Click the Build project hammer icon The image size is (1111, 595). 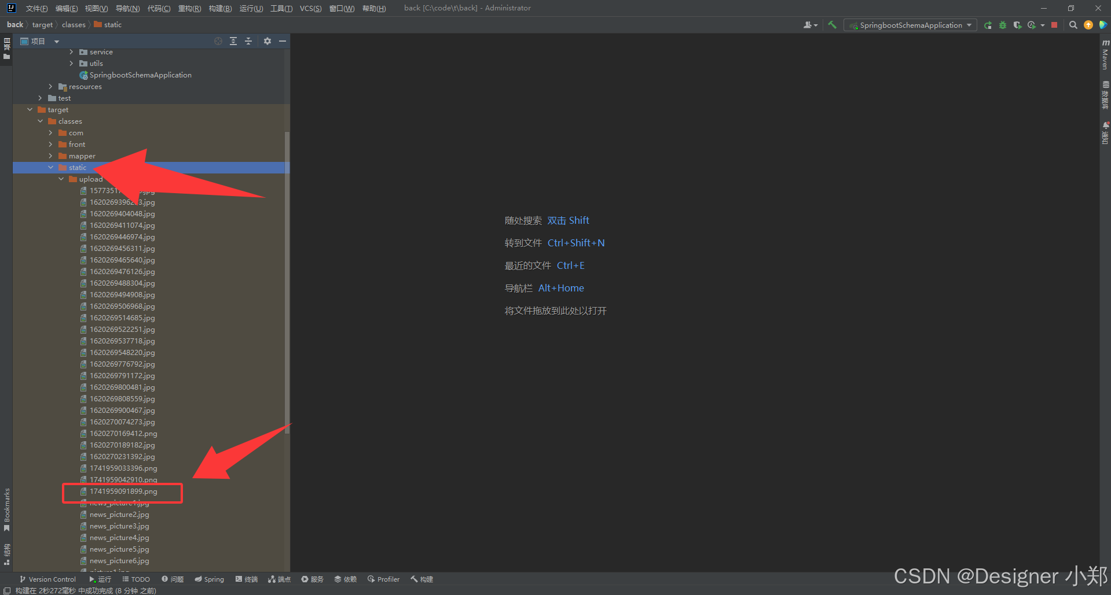[832, 25]
